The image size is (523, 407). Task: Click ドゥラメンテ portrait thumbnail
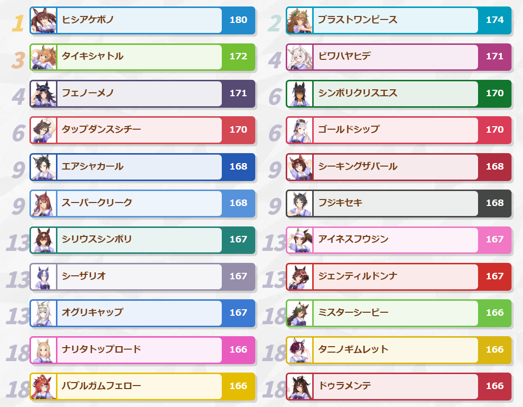300,387
